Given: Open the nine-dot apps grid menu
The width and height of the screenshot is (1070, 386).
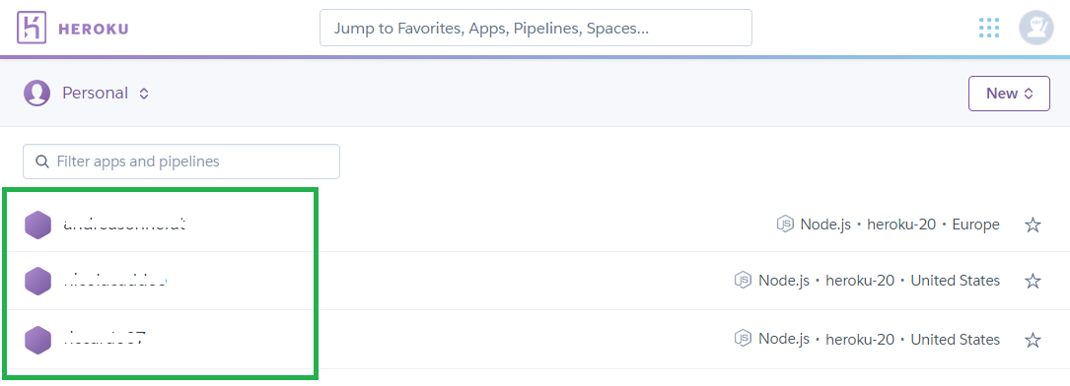Looking at the screenshot, I should (x=989, y=28).
